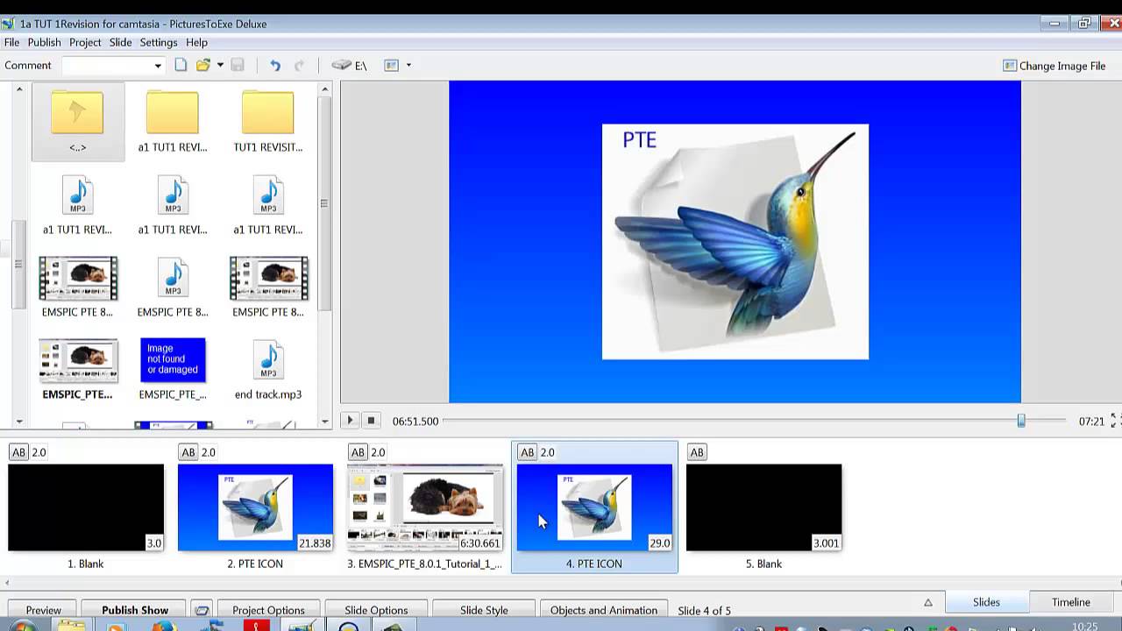Click the AB transition icon on slide 1
The width and height of the screenshot is (1122, 631).
coord(18,452)
